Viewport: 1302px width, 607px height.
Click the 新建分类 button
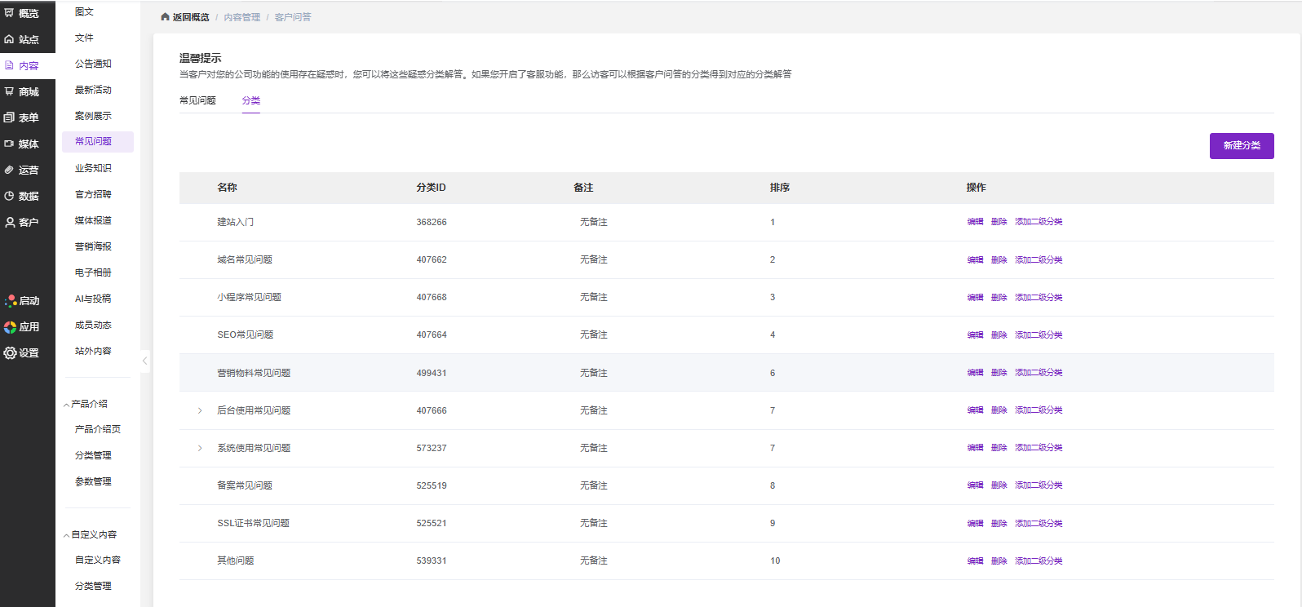pos(1241,146)
